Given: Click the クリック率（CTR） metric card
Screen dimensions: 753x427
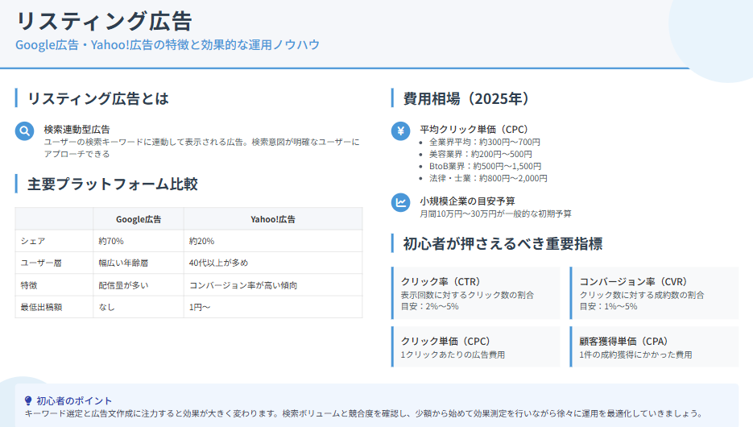Looking at the screenshot, I should tap(476, 293).
